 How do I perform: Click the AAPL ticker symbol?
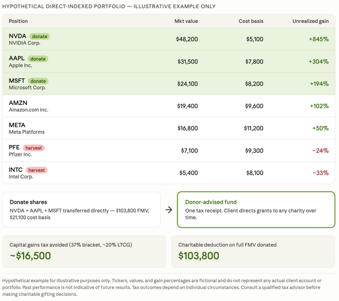pos(17,59)
